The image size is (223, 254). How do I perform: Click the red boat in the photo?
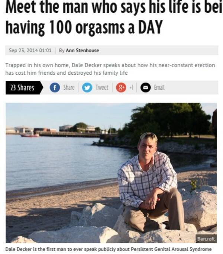point(30,135)
